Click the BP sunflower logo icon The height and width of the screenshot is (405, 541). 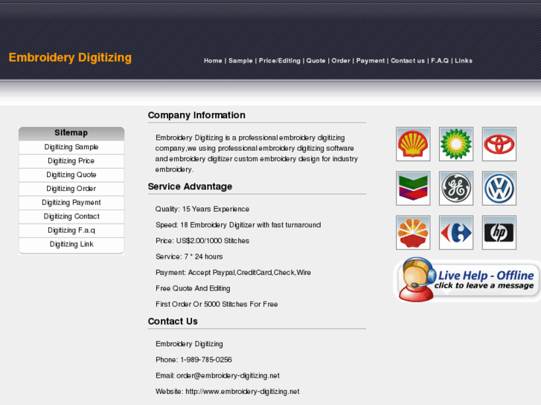[x=456, y=144]
